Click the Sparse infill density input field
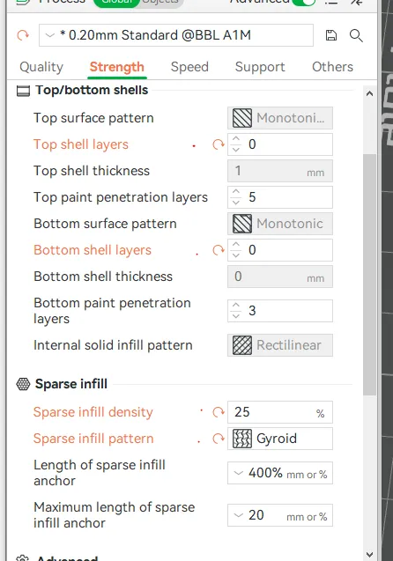The height and width of the screenshot is (561, 393). tap(280, 412)
